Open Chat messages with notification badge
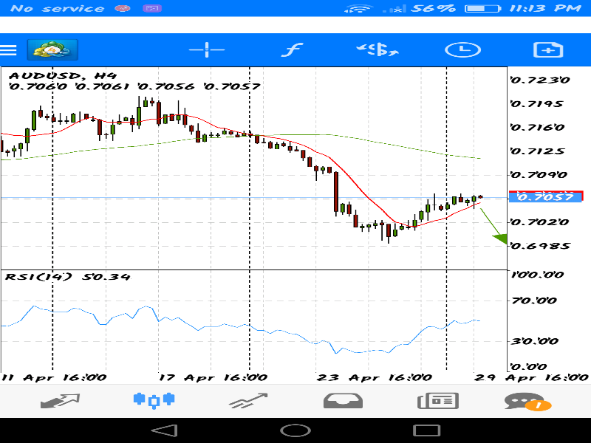Viewport: 591px width, 443px height. 527,402
